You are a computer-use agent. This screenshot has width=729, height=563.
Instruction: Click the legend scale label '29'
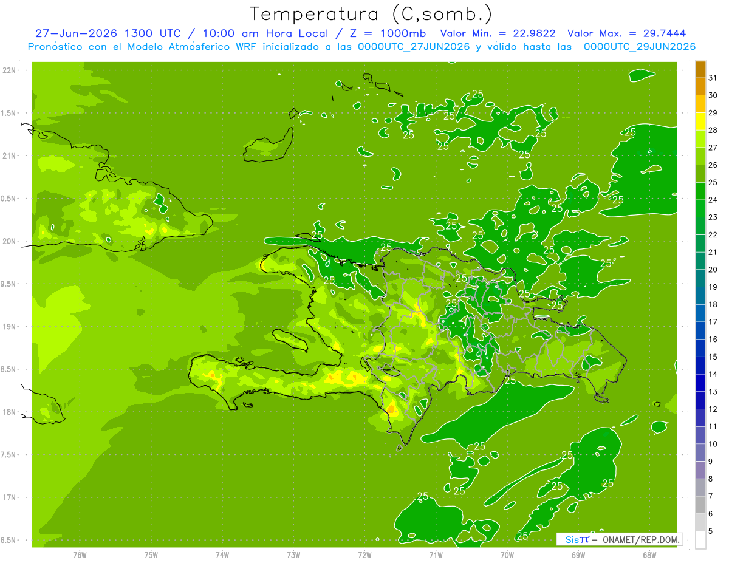pos(713,113)
